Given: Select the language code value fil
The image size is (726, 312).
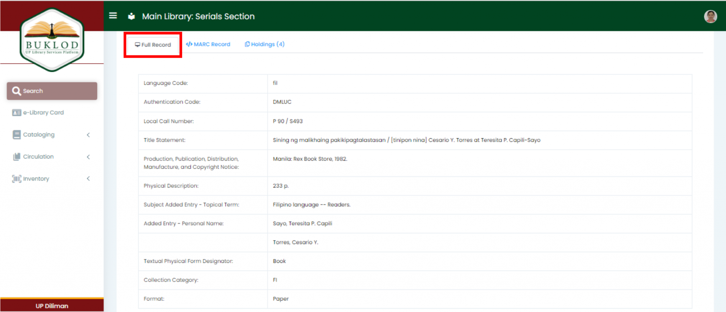Looking at the screenshot, I should coord(275,83).
